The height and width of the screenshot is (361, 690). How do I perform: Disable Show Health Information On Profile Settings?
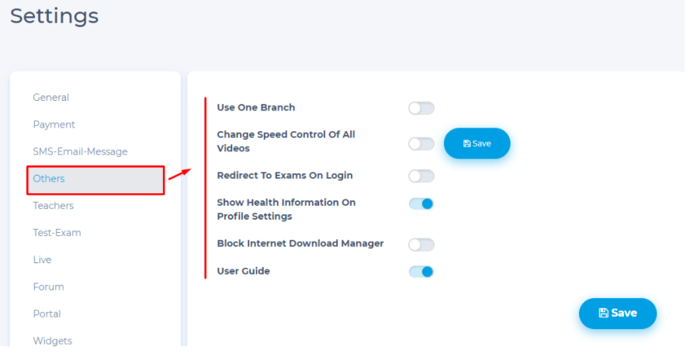421,204
